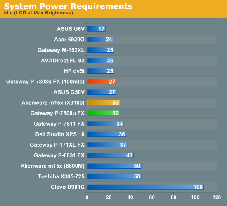Image resolution: width=227 pixels, height=206 pixels.
Task: Select the Clevo D901C bar showing 108
Action: [146, 187]
